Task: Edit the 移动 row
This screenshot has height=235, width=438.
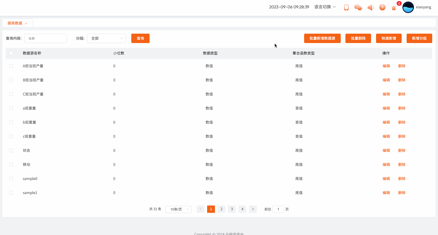Action: click(386, 165)
